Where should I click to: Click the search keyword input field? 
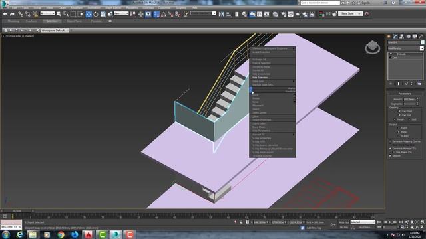click(320, 3)
